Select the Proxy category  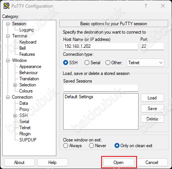tap(24, 109)
